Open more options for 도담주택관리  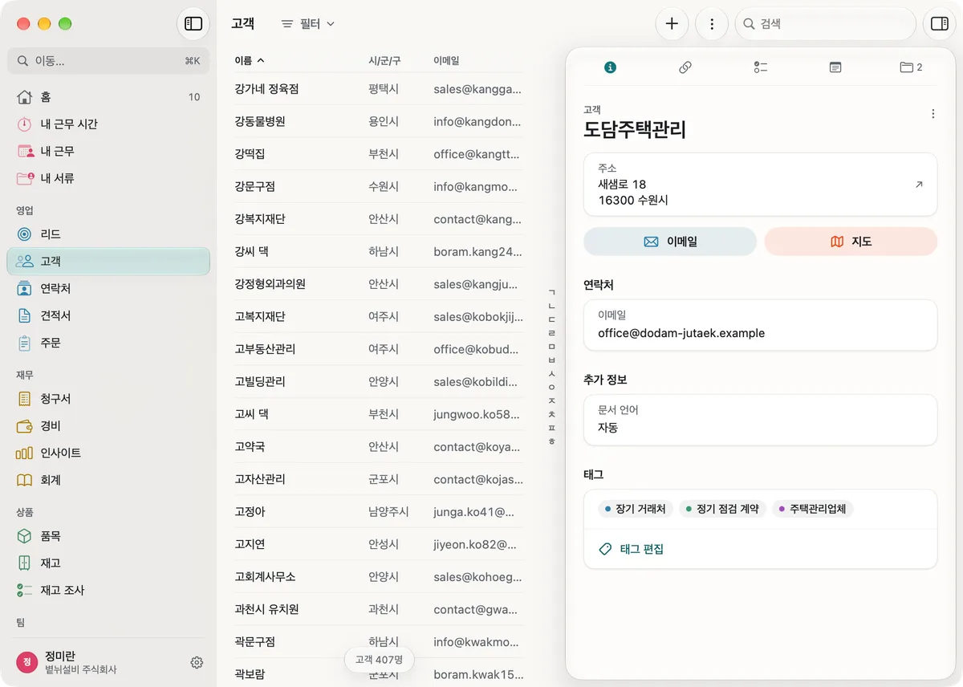pyautogui.click(x=933, y=114)
